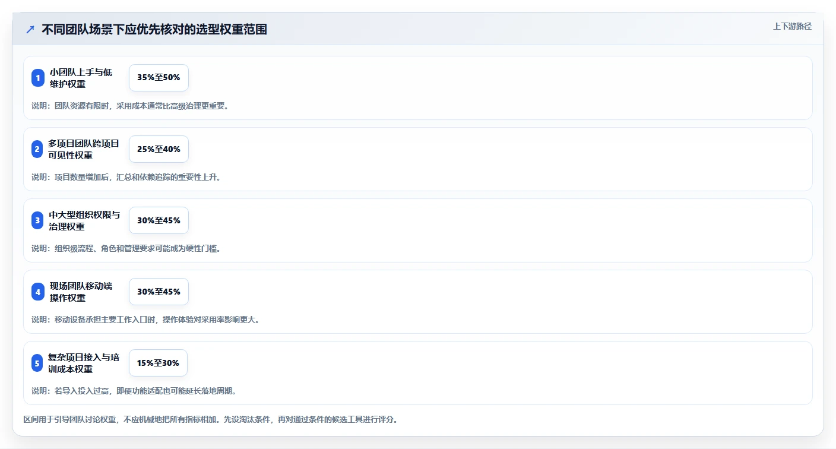Click the 上下游路径 label in the header
The width and height of the screenshot is (836, 449).
792,26
